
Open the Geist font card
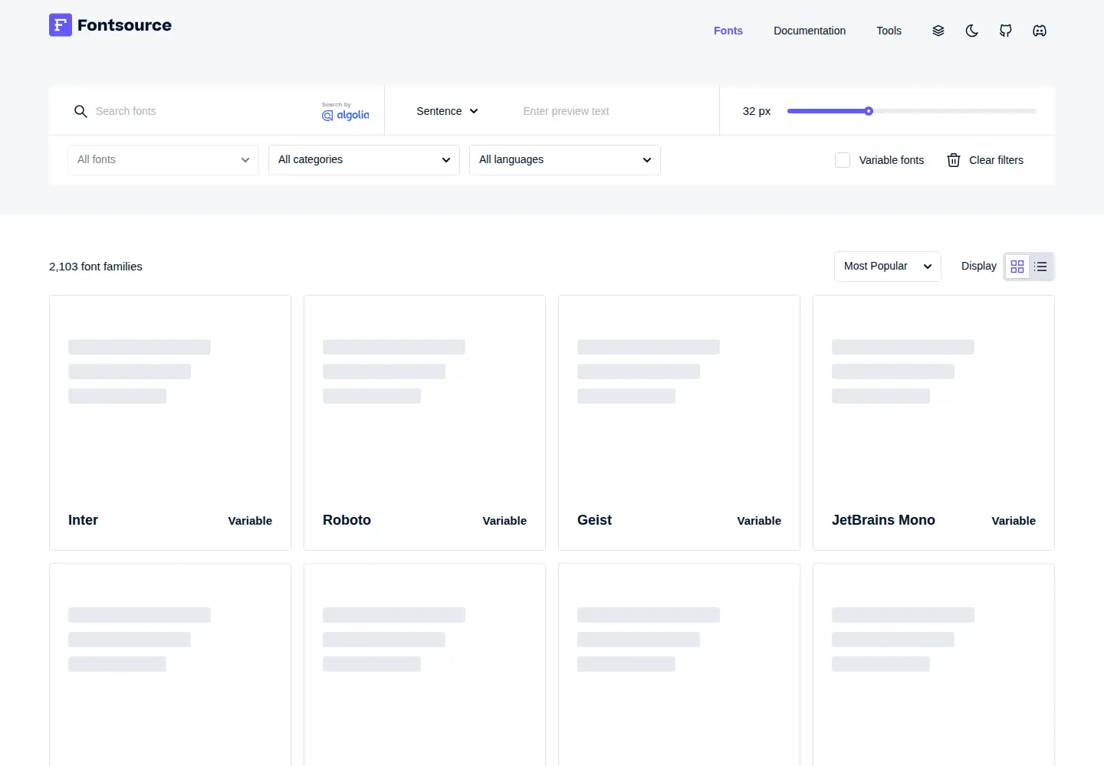tap(679, 423)
